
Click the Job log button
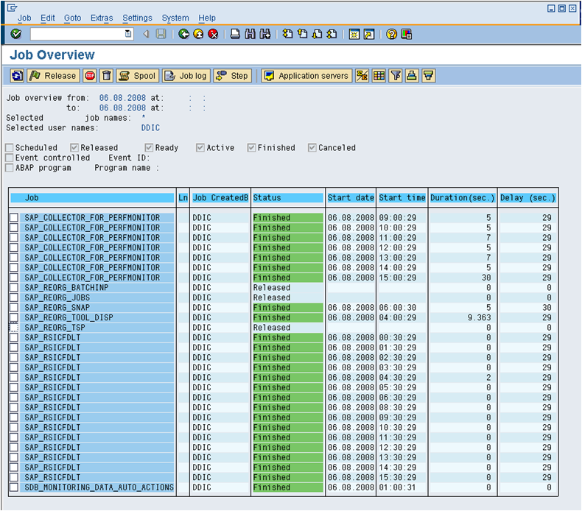[x=186, y=76]
